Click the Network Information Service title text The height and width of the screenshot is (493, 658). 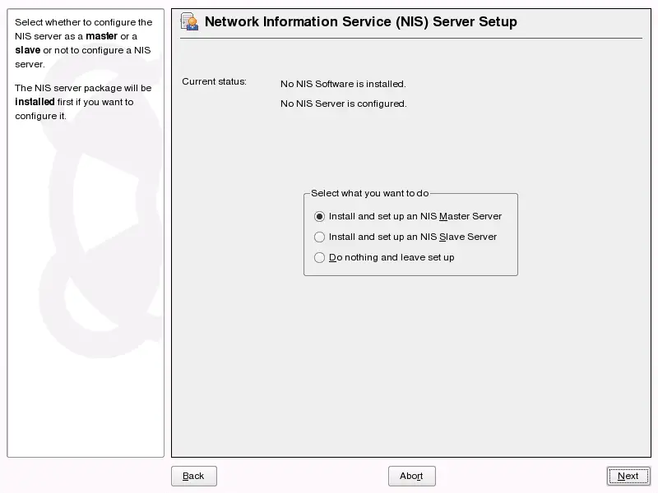[362, 22]
